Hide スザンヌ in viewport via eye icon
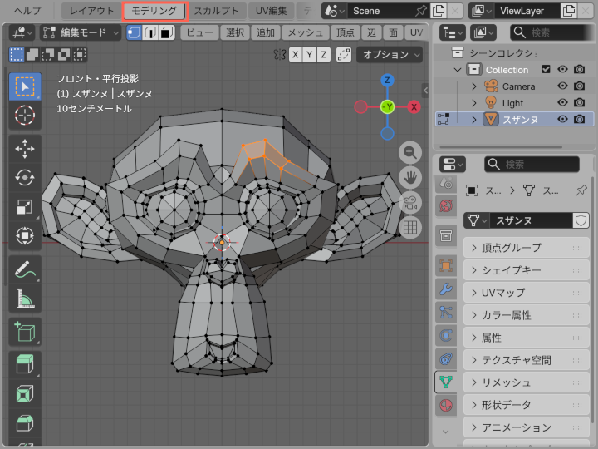The height and width of the screenshot is (449, 598). click(x=562, y=119)
